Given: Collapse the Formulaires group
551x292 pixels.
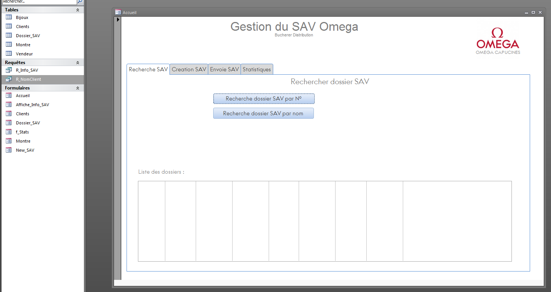Looking at the screenshot, I should 78,88.
